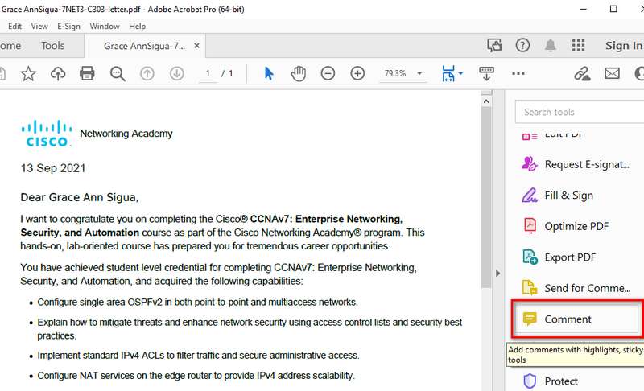Activate the Hand pan tool

(299, 73)
